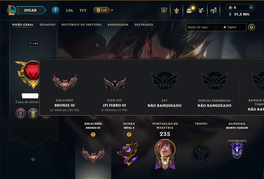Open profile settings gear icon

point(251,27)
